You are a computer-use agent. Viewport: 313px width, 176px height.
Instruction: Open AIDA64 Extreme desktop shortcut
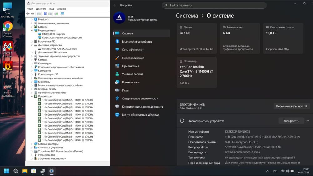[x=8, y=49]
